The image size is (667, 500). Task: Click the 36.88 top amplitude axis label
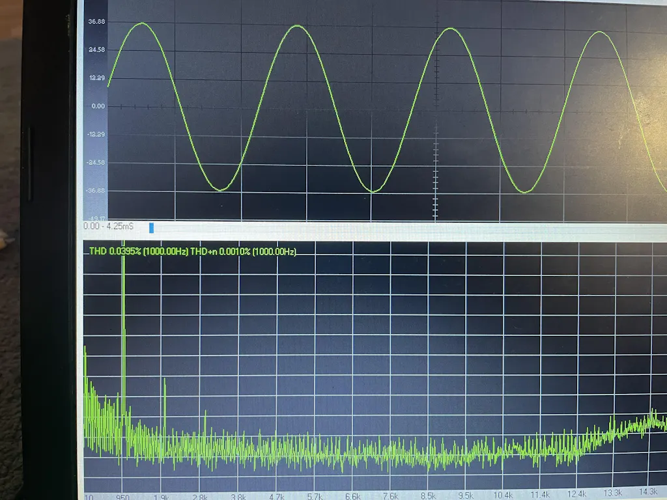[x=96, y=22]
